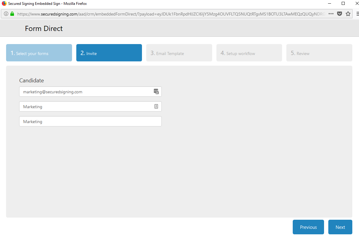
Task: Click the Next button
Action: (340, 227)
